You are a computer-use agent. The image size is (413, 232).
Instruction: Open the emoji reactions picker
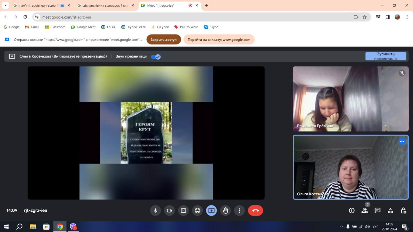click(x=197, y=211)
